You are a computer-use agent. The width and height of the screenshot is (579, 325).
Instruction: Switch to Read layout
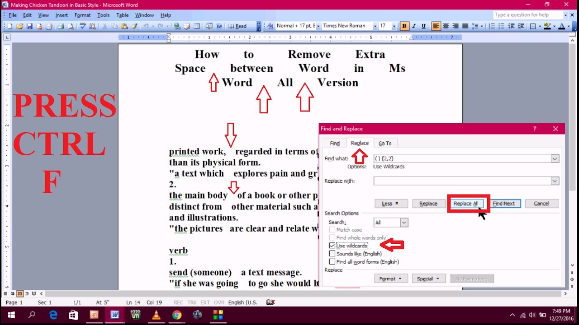tap(237, 26)
